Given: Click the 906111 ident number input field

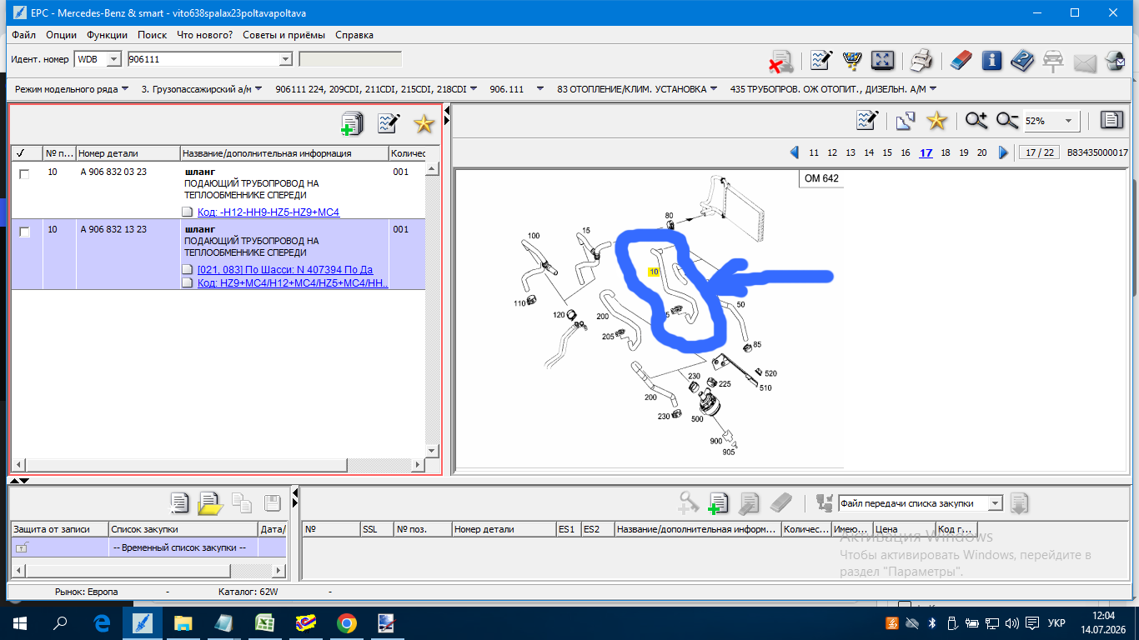Looking at the screenshot, I should click(x=202, y=59).
